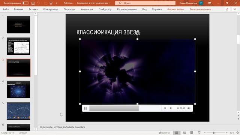This screenshot has width=240, height=135.
Task: Toggle the Автосохранение switch
Action: tap(25, 3)
